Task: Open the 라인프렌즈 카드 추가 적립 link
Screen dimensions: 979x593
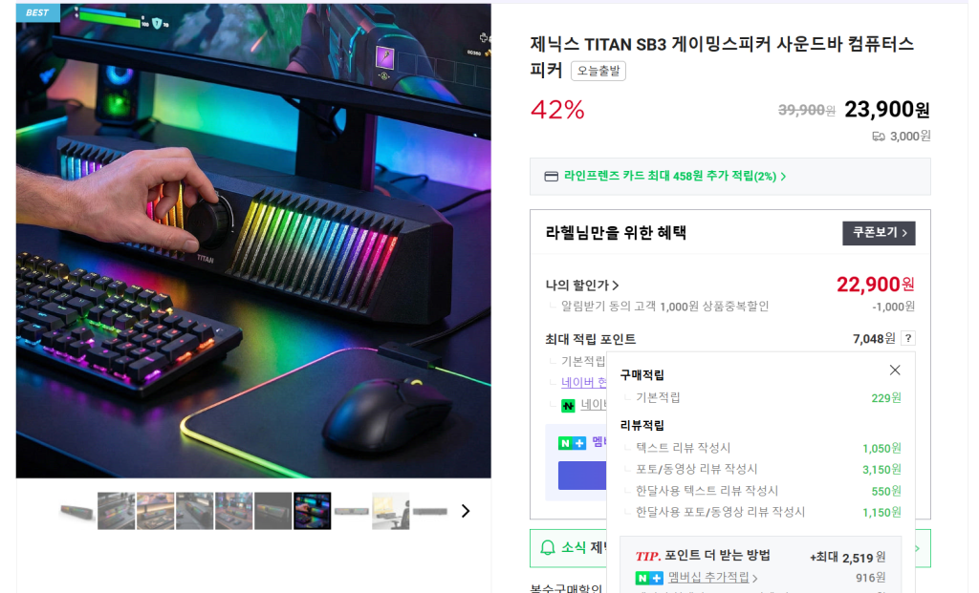Action: tap(674, 177)
